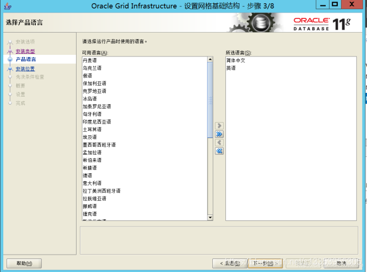
Task: Click the 帮助(H) button
Action: tap(24, 263)
